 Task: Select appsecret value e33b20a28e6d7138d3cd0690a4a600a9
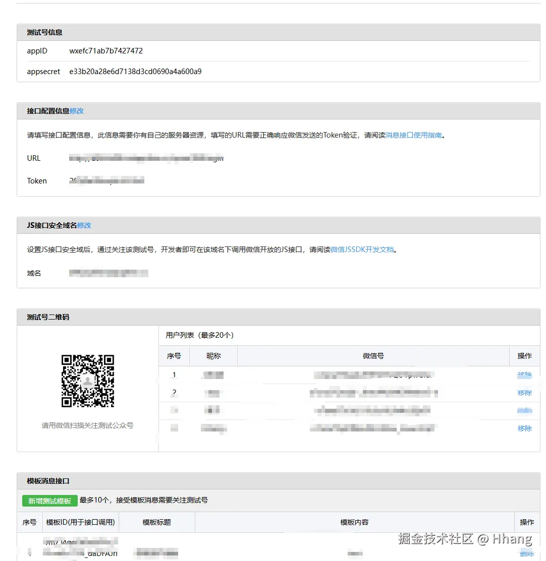[x=135, y=72]
